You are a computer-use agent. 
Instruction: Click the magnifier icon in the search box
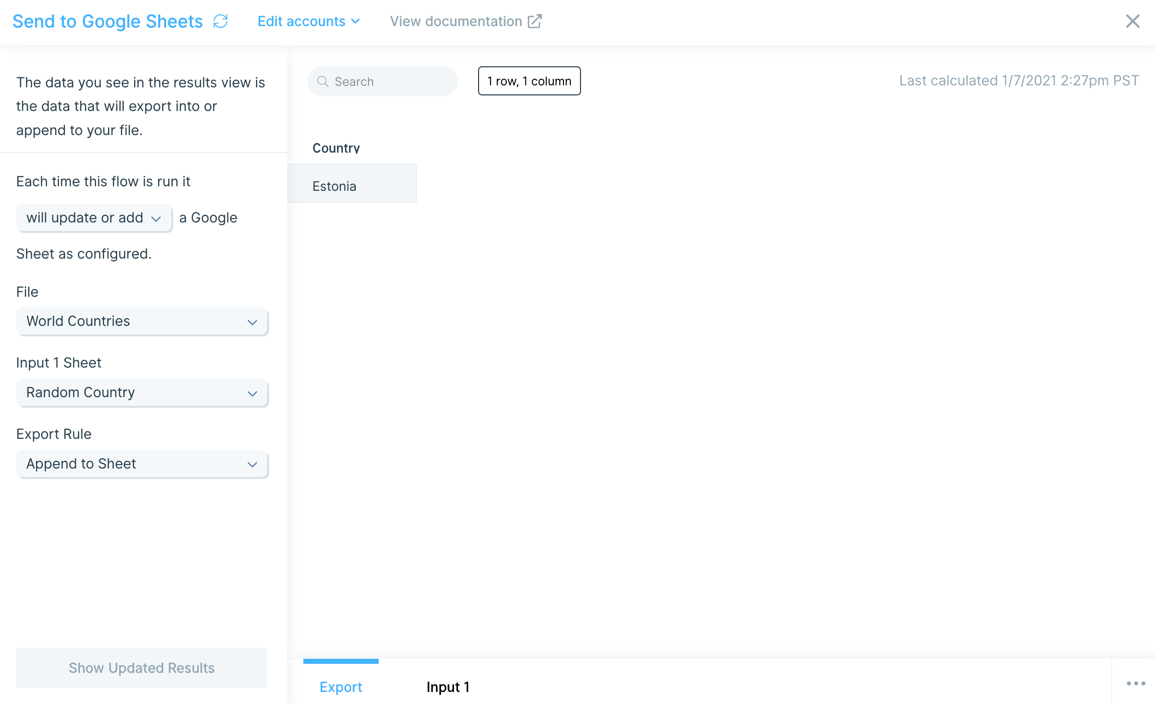pyautogui.click(x=323, y=81)
